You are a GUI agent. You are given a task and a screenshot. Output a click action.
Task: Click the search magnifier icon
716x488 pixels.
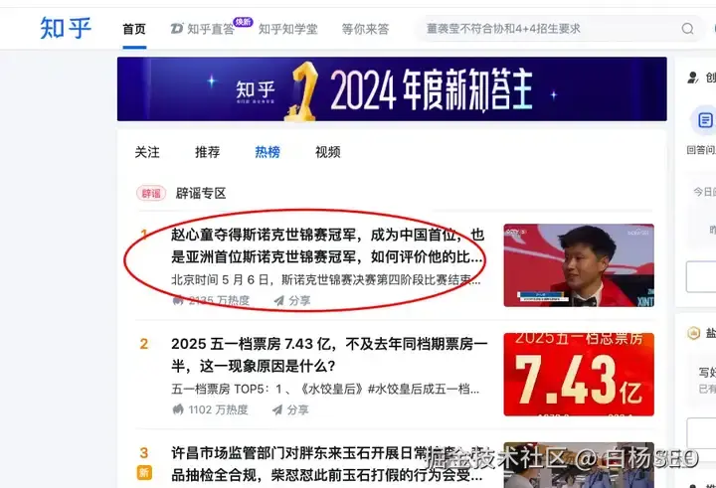[688, 29]
